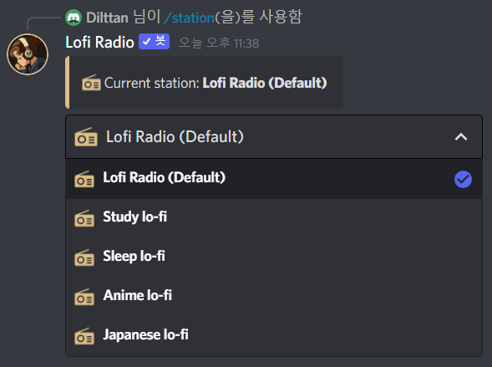Select the Study lo-fi station option

click(x=274, y=217)
